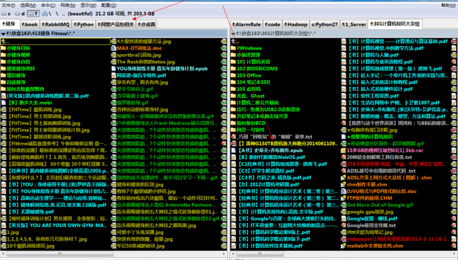Open the network neighborhood drive icon

[45, 14]
